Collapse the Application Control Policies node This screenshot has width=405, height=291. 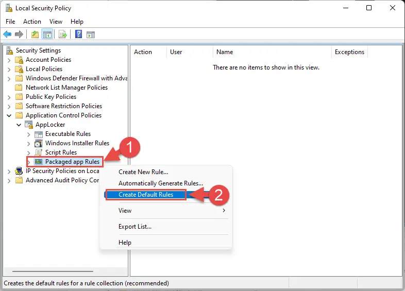tap(9, 115)
